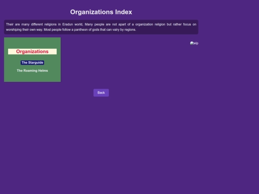Click the Back button
This screenshot has width=259, height=194.
coord(101,93)
